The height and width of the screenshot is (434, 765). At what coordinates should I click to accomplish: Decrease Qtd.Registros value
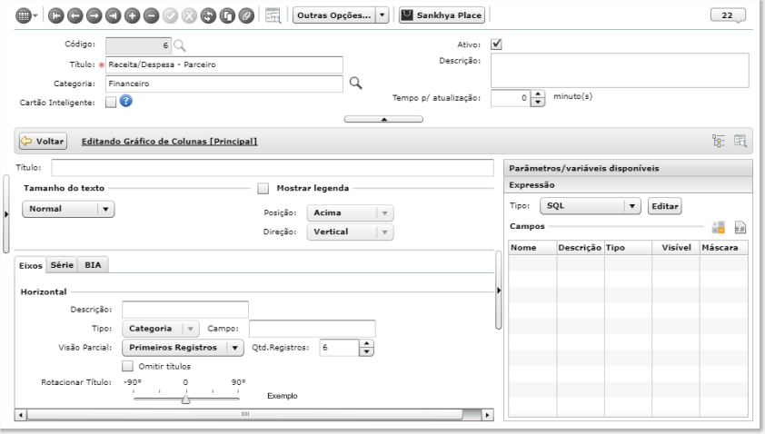tap(366, 351)
